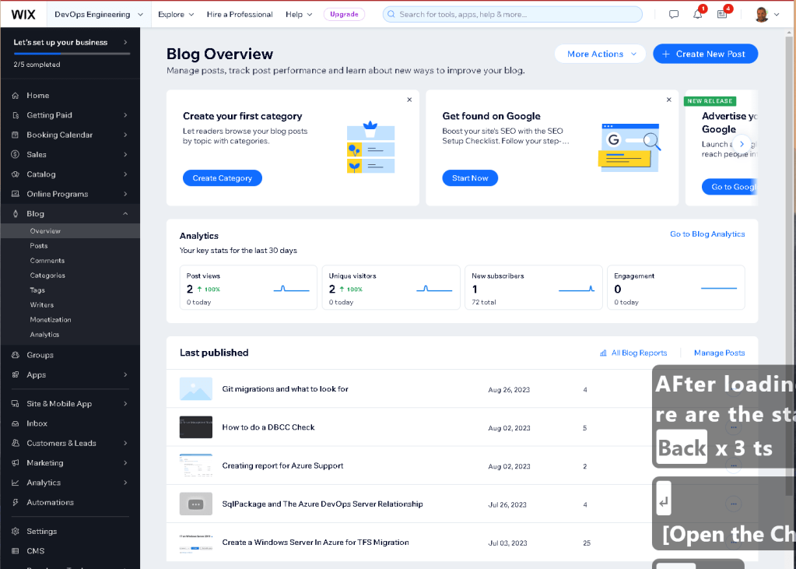The height and width of the screenshot is (569, 796).
Task: Expand the Booking Calendar section chevron
Action: [125, 135]
